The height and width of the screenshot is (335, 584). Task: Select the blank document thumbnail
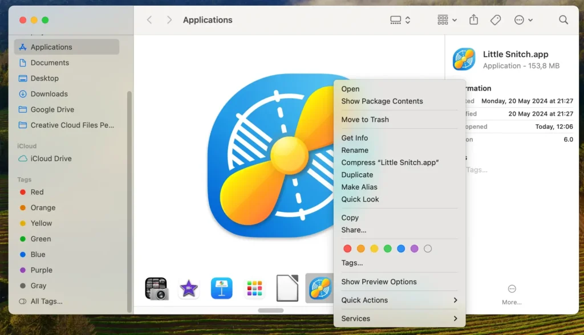(287, 288)
